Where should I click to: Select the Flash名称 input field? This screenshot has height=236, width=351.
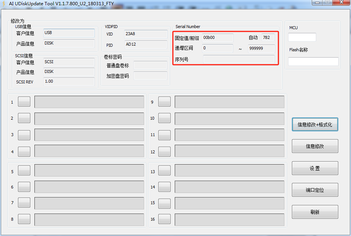coord(313,61)
